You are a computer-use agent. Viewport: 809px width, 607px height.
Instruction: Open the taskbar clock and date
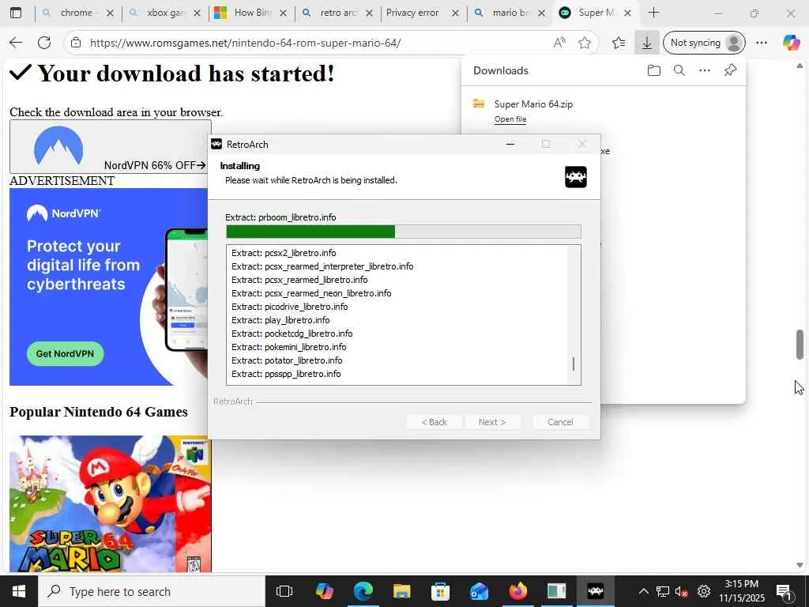pos(742,591)
